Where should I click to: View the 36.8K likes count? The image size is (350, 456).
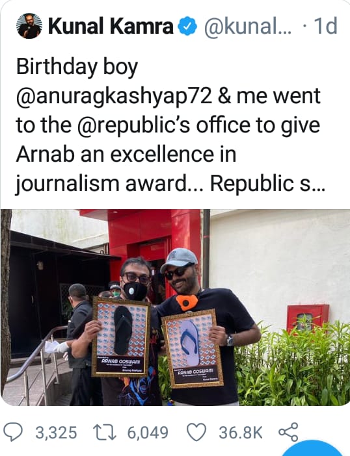[x=241, y=433]
